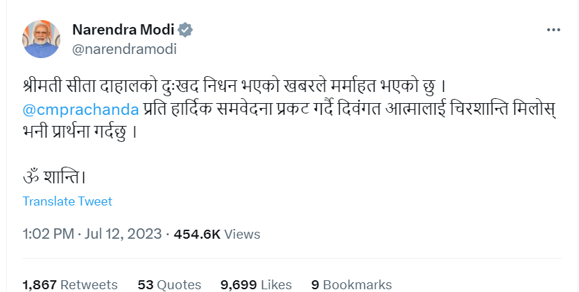The height and width of the screenshot is (292, 579).
Task: Click the tweet line starting भनी प्रार्थना
Action: click(x=76, y=131)
